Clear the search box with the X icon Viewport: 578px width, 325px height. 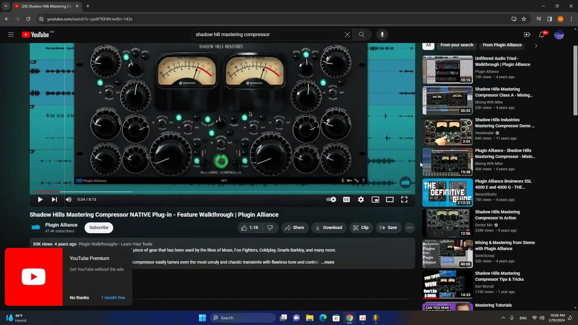pyautogui.click(x=347, y=34)
